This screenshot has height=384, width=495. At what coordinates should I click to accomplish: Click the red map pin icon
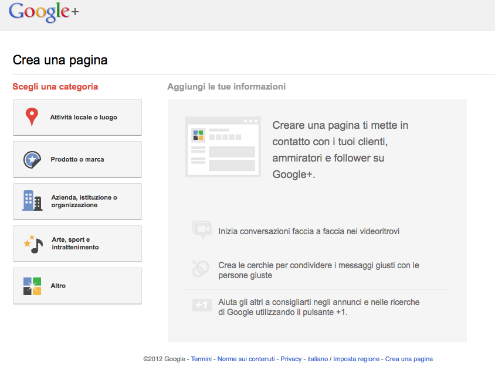[32, 117]
